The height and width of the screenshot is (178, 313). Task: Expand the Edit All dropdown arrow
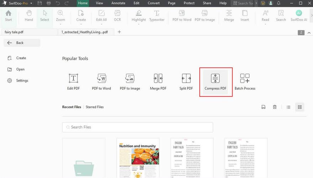[101, 24]
